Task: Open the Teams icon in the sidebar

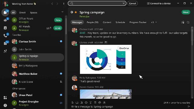Action: 5,20
